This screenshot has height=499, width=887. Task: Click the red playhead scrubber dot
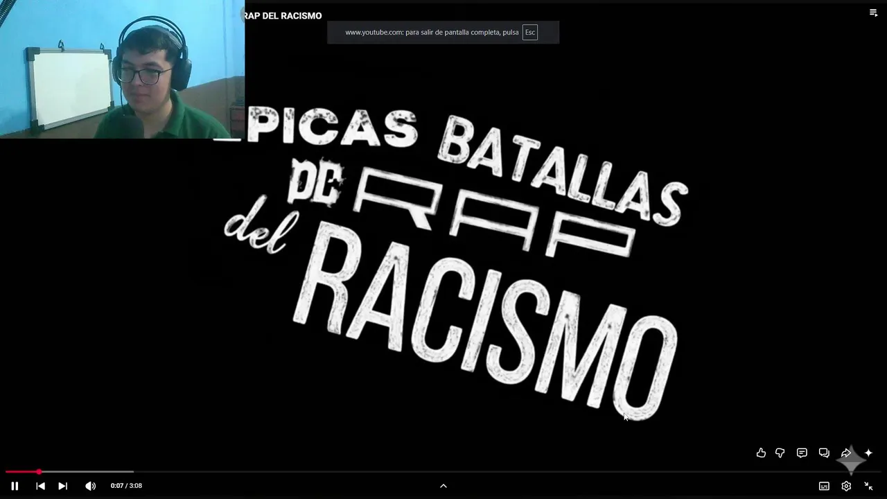click(x=39, y=471)
